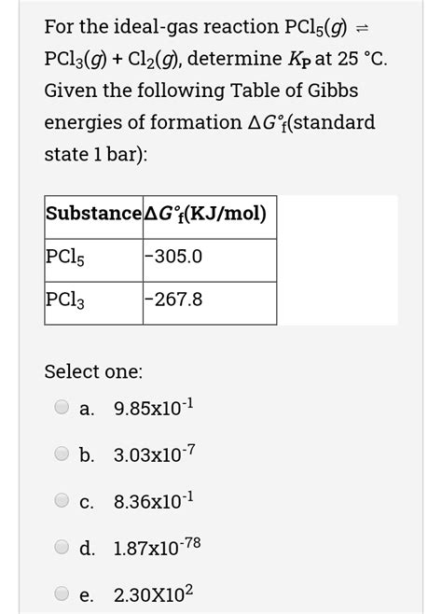Click answer text 8.36x10^-1
The image size is (442, 614).
click(x=153, y=500)
